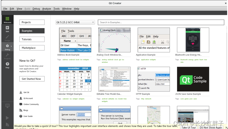Click the 'json' tag link
This screenshot has width=228, height=129.
[191, 99]
